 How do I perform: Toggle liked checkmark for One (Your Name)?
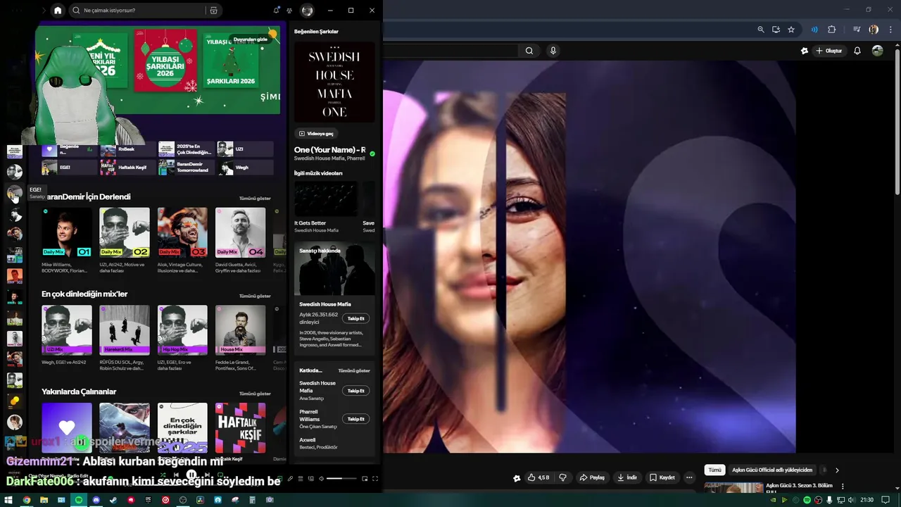tap(372, 154)
